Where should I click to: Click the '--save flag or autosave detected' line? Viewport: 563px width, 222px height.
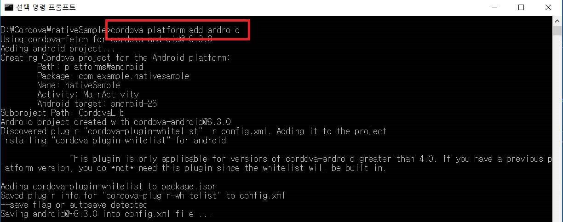click(74, 205)
